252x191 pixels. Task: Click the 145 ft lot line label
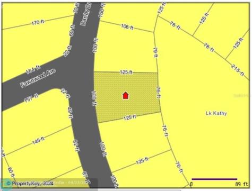pyautogui.click(x=38, y=141)
